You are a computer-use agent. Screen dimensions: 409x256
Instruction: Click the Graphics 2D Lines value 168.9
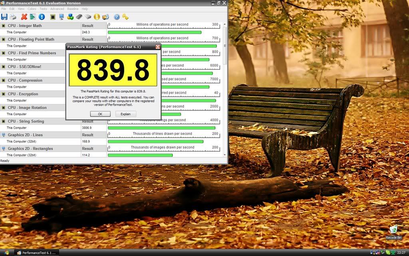pos(86,141)
